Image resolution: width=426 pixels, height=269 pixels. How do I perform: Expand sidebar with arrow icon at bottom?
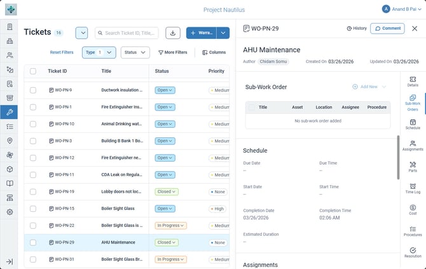(10, 261)
